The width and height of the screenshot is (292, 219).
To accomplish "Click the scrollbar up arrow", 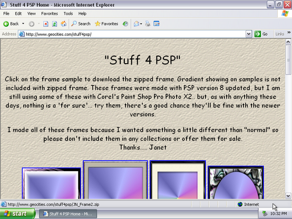I will 288,42.
